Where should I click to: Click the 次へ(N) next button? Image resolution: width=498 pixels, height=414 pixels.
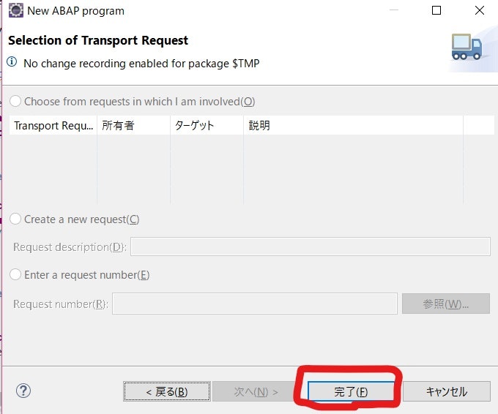point(256,391)
